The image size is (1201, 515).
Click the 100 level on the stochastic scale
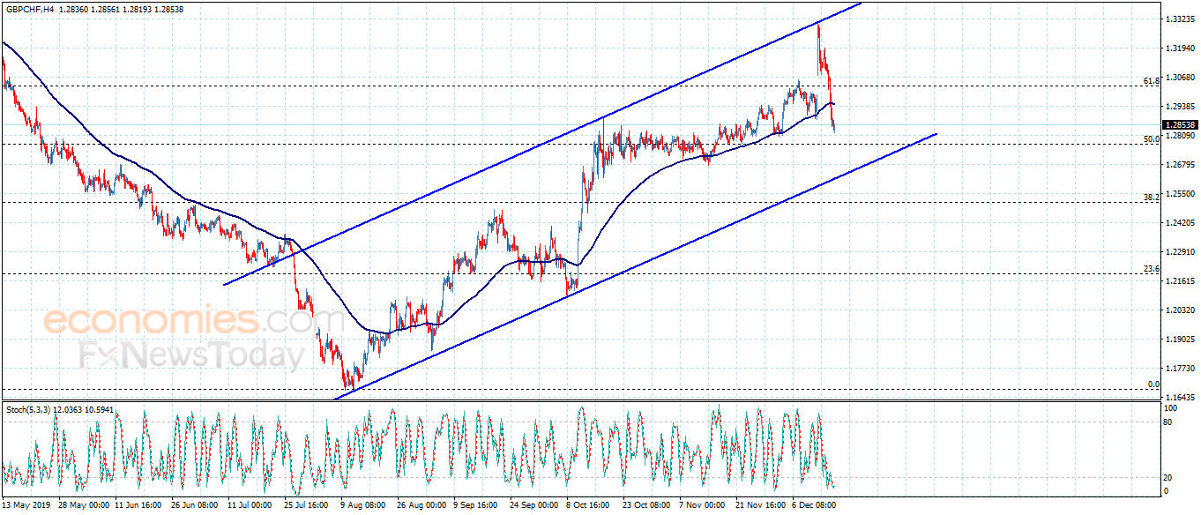[x=1171, y=408]
